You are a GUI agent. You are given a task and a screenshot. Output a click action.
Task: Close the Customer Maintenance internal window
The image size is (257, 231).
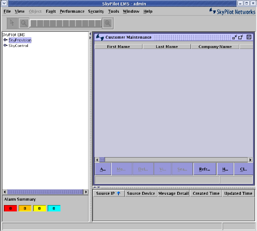249,37
